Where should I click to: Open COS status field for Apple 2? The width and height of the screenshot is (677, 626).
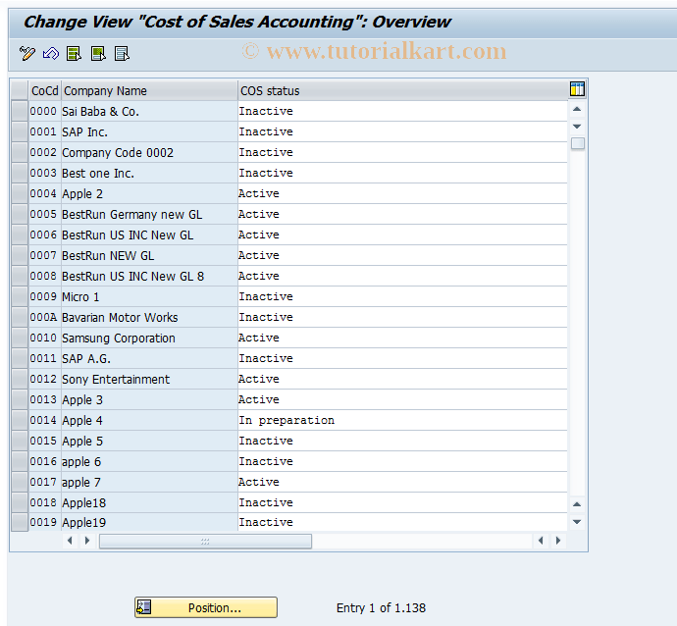(x=402, y=194)
